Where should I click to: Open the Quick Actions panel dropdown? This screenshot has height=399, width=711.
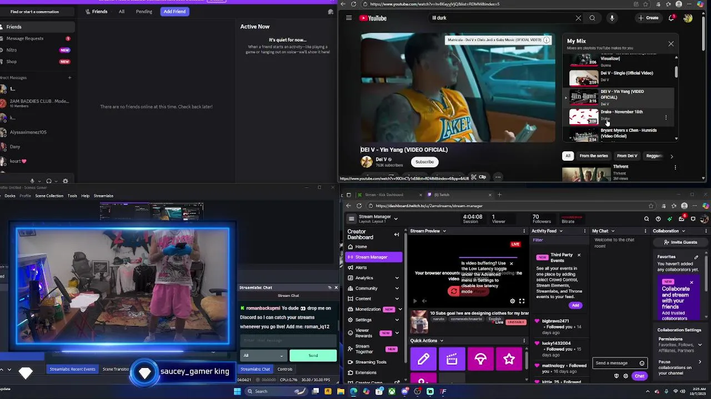click(x=442, y=341)
